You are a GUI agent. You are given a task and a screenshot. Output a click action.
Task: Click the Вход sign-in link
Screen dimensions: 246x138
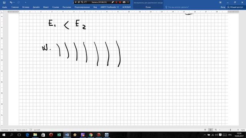[x=223, y=7]
